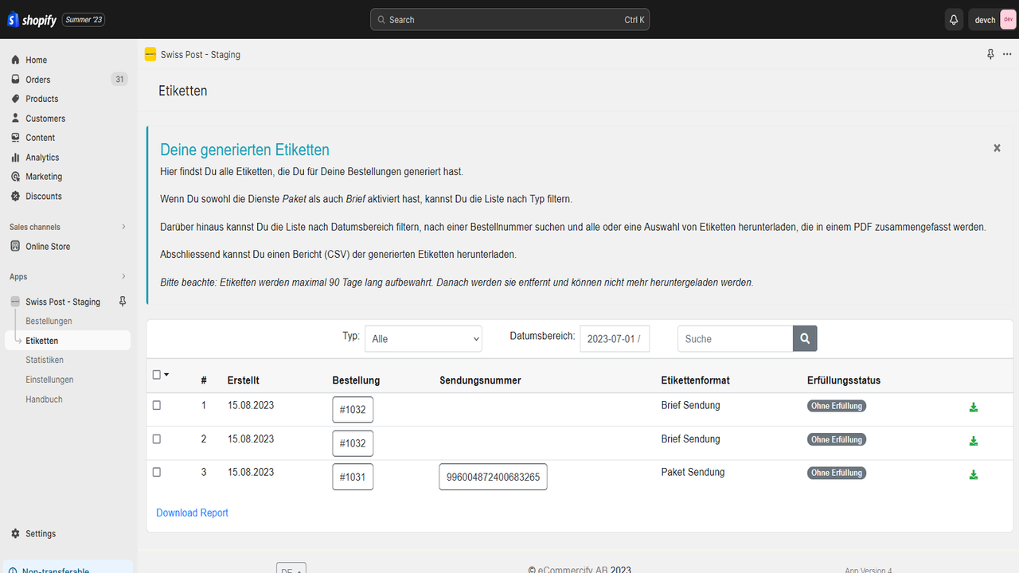Click the Discounts badge icon

[x=16, y=196]
